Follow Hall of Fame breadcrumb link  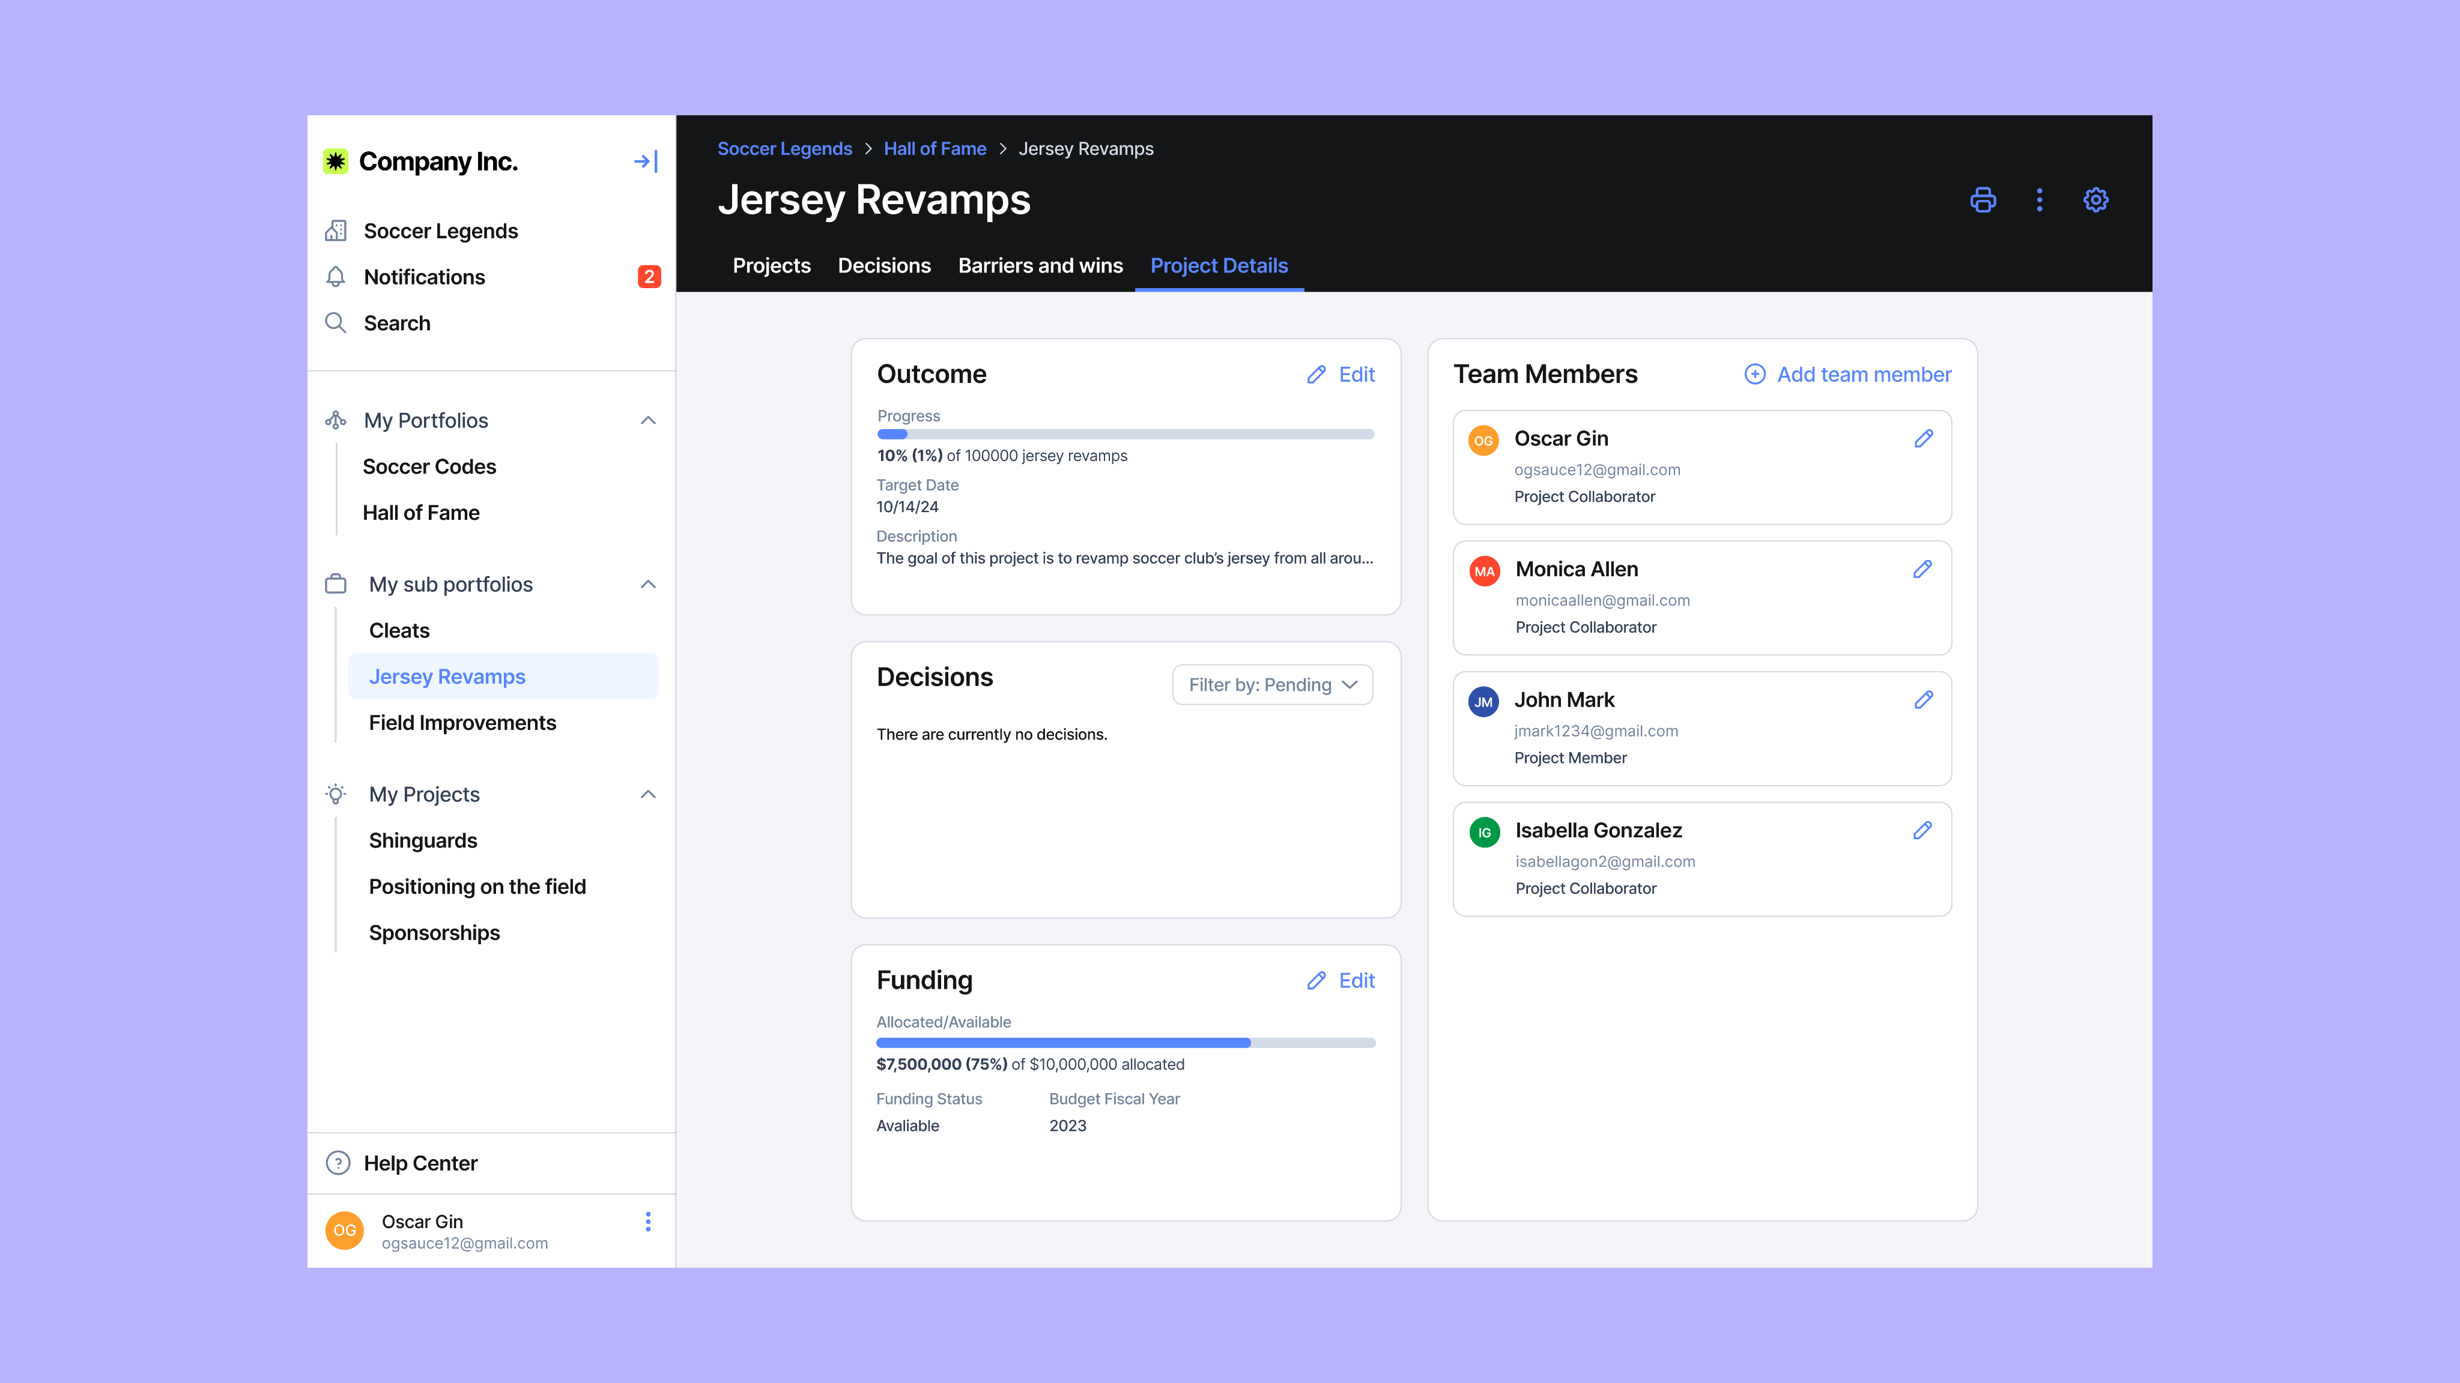(934, 149)
